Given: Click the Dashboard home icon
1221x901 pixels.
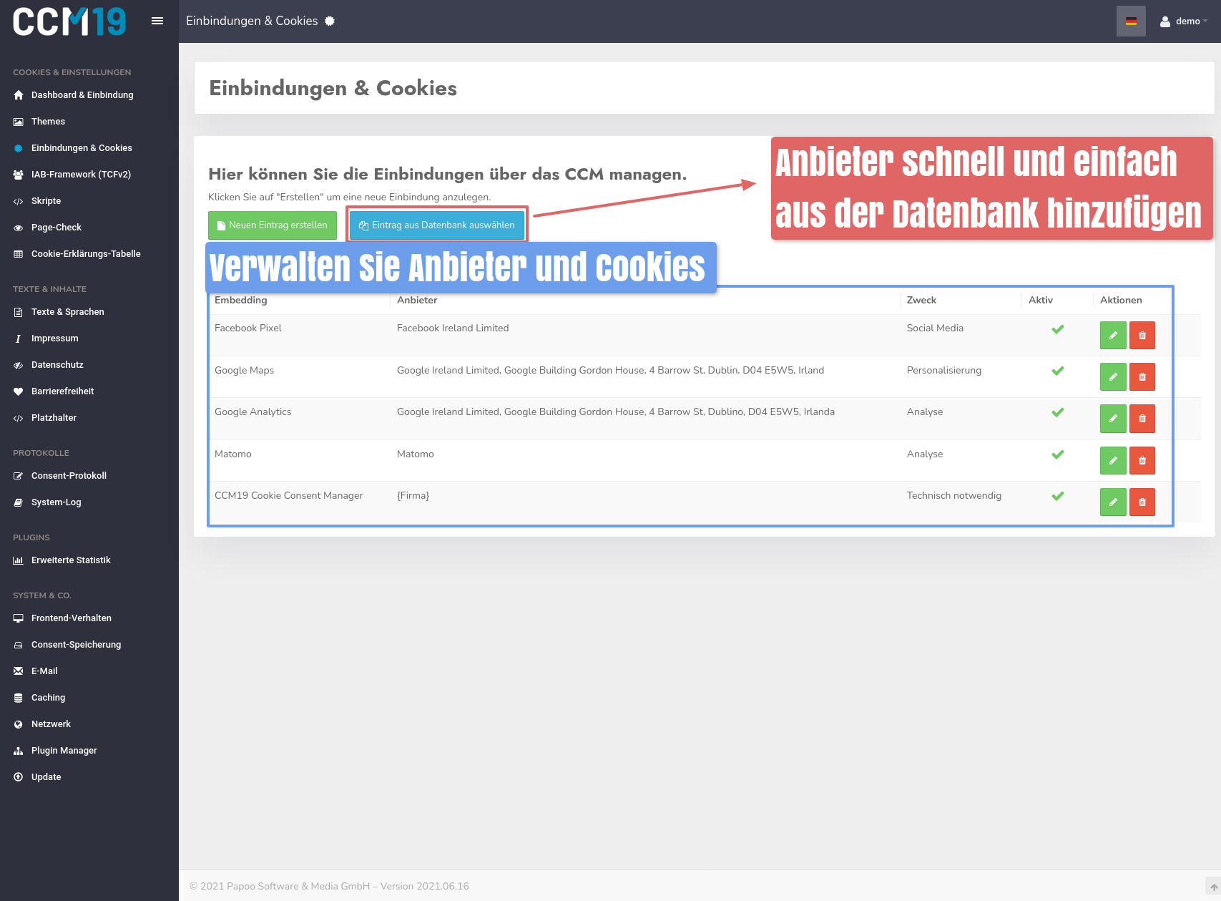Looking at the screenshot, I should click(19, 95).
